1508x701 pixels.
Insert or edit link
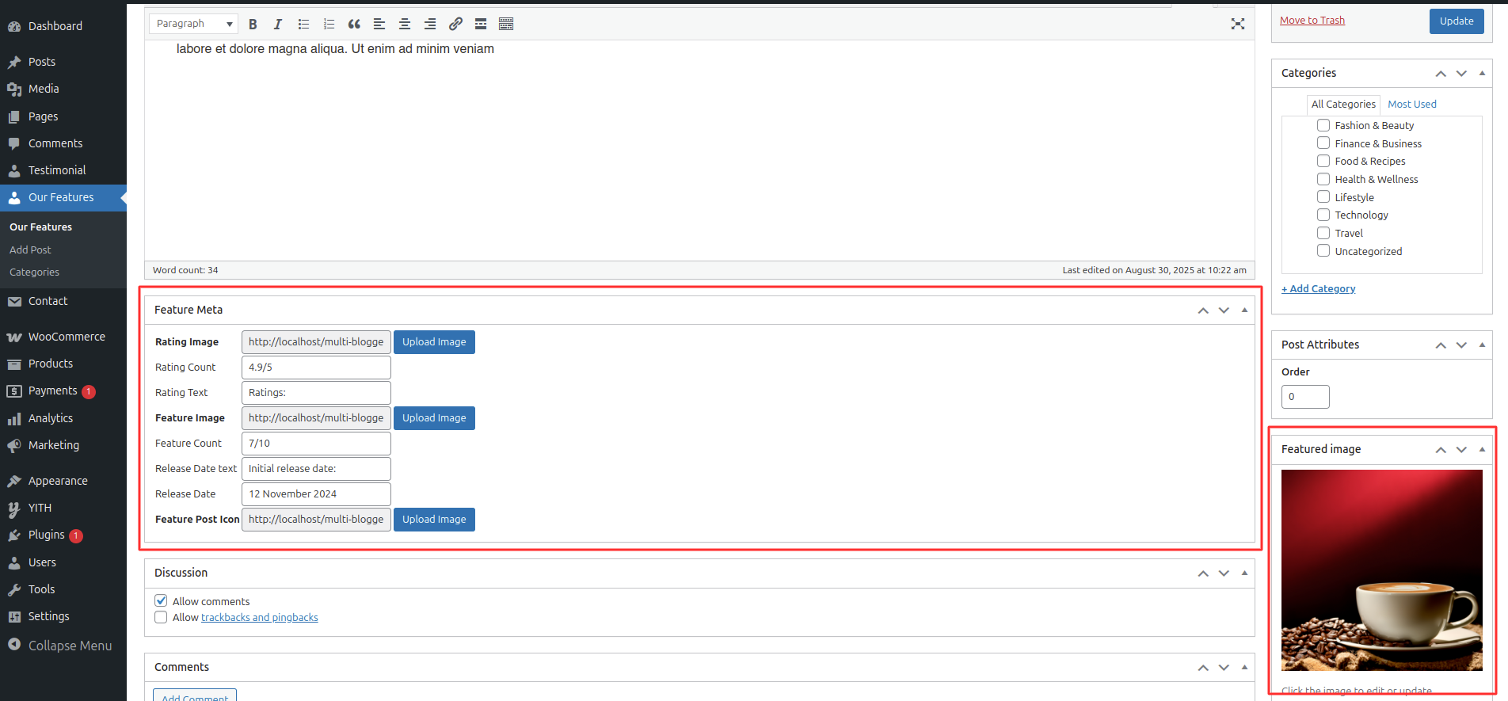coord(455,24)
